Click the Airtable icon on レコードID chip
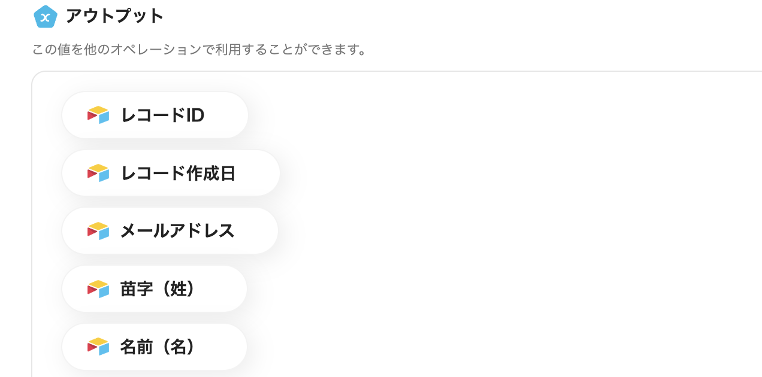Image resolution: width=762 pixels, height=377 pixels. (x=98, y=115)
